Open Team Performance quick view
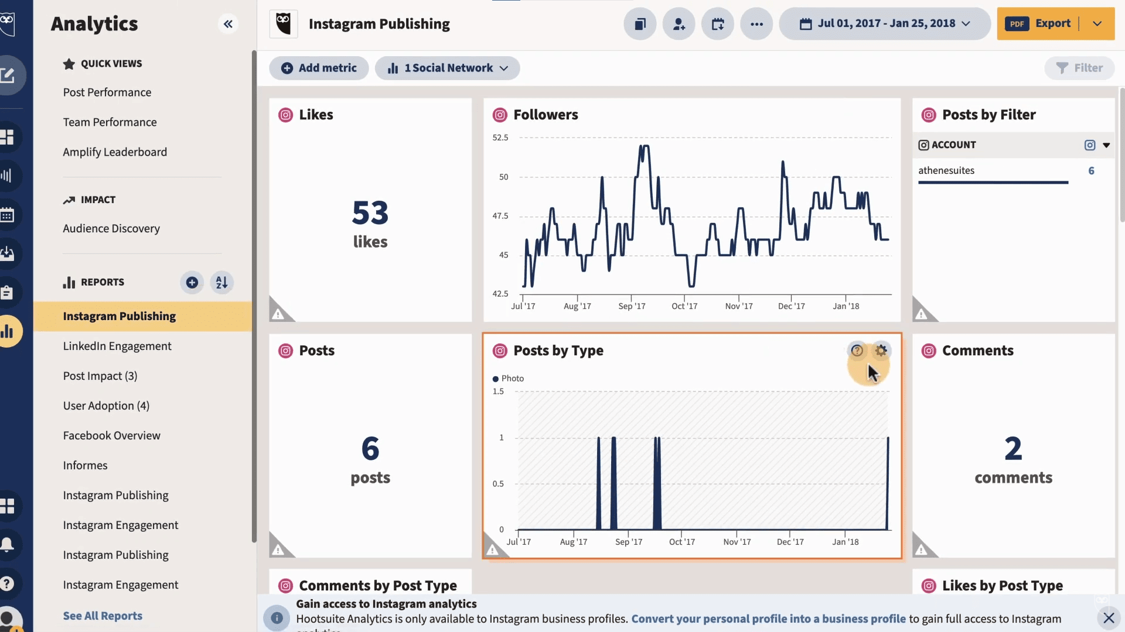 (x=110, y=122)
